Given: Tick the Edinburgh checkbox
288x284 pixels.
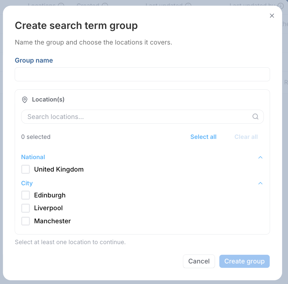Looking at the screenshot, I should 26,195.
